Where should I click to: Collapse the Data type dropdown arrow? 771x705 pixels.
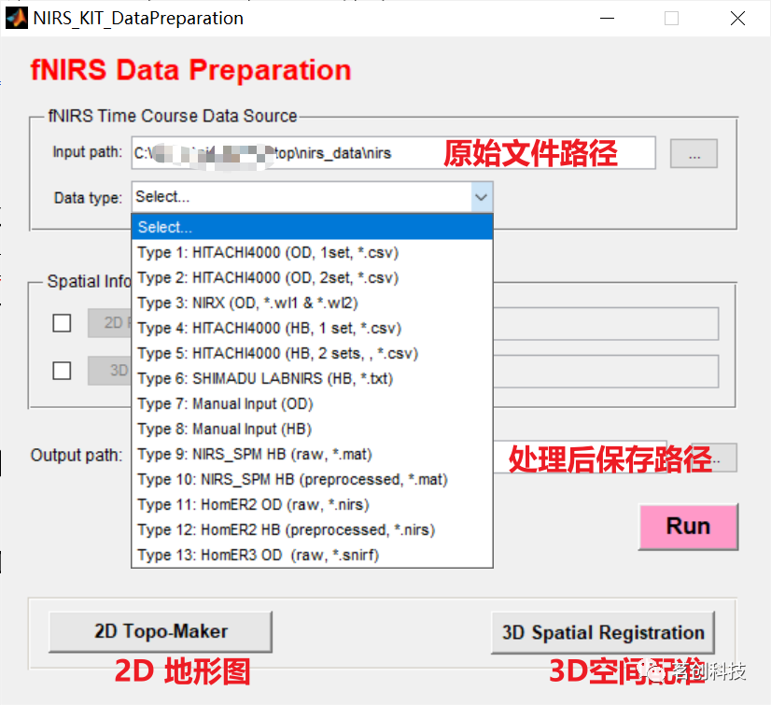[480, 197]
